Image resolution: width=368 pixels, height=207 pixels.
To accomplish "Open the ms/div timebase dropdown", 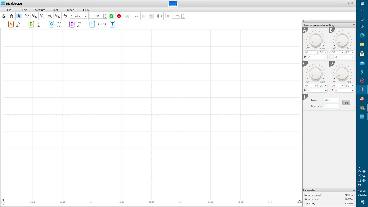I will 78,16.
